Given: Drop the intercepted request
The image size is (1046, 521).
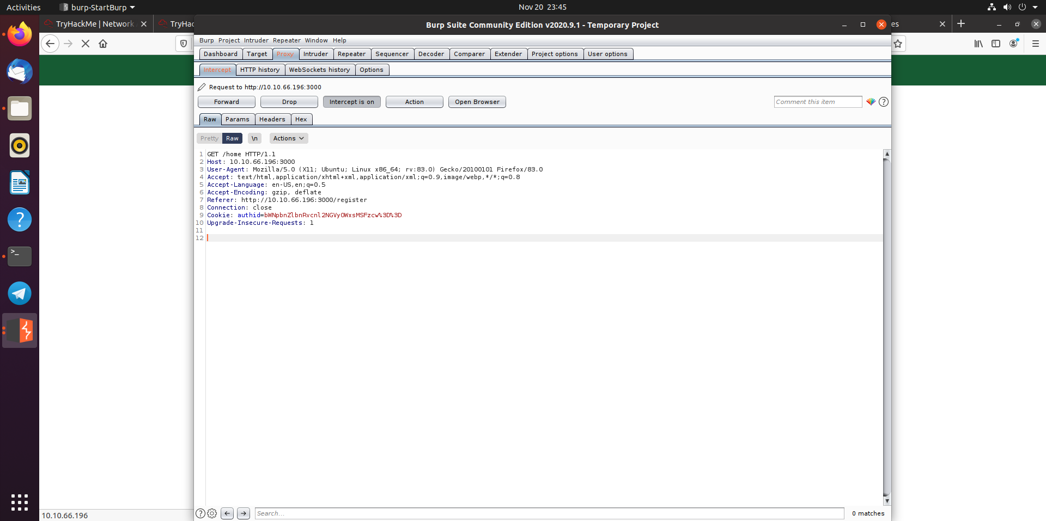Looking at the screenshot, I should 289,102.
